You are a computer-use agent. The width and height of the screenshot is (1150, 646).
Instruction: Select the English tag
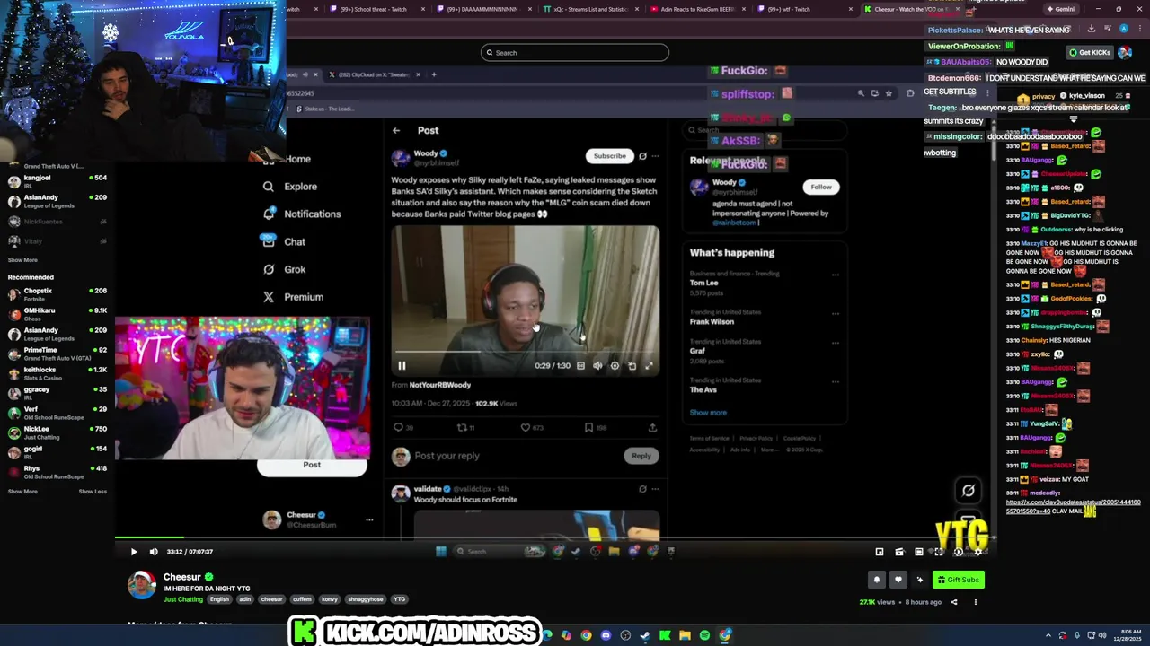(219, 599)
